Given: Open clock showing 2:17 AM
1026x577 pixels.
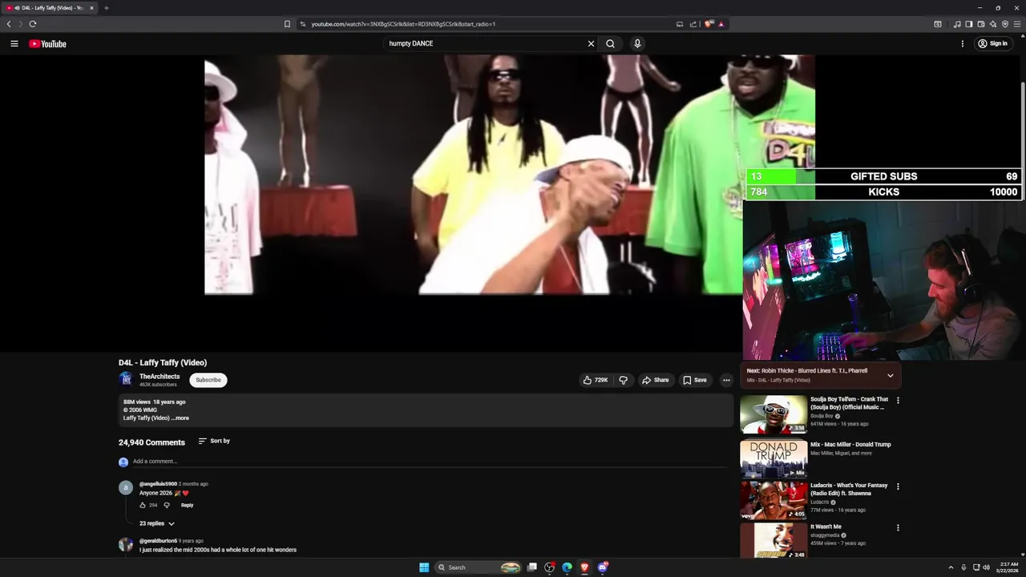Looking at the screenshot, I should (1009, 567).
